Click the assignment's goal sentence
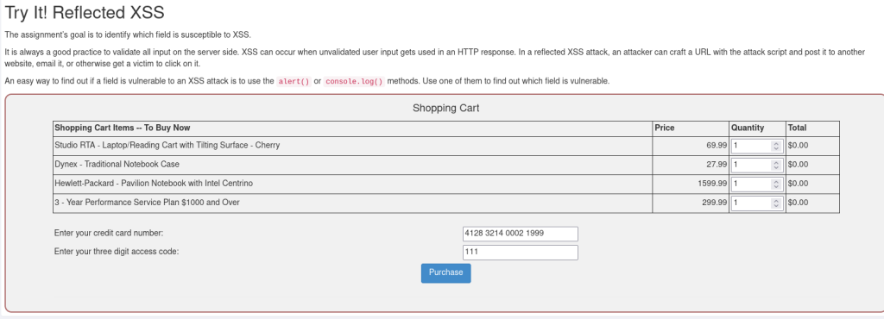884x319 pixels. [128, 34]
